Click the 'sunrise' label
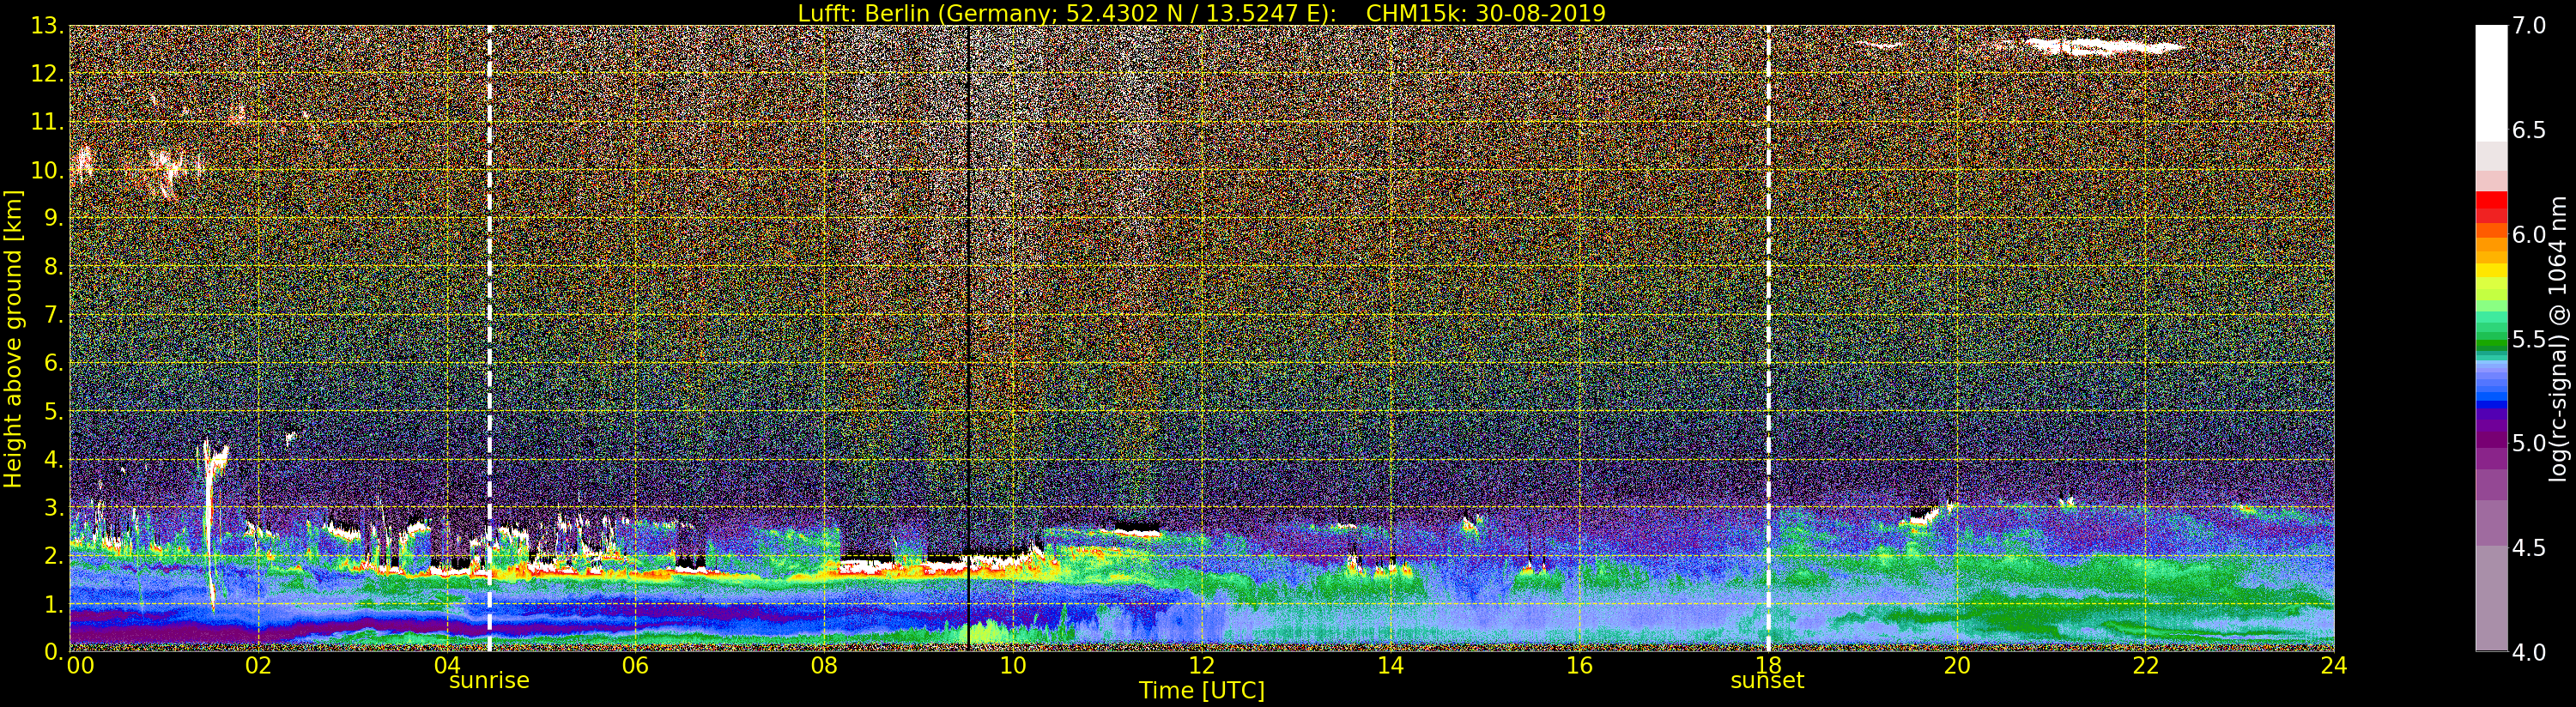 point(489,681)
